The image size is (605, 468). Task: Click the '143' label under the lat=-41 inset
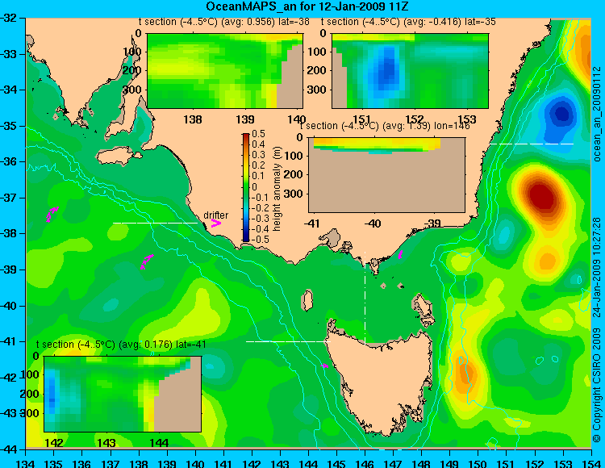(106, 443)
